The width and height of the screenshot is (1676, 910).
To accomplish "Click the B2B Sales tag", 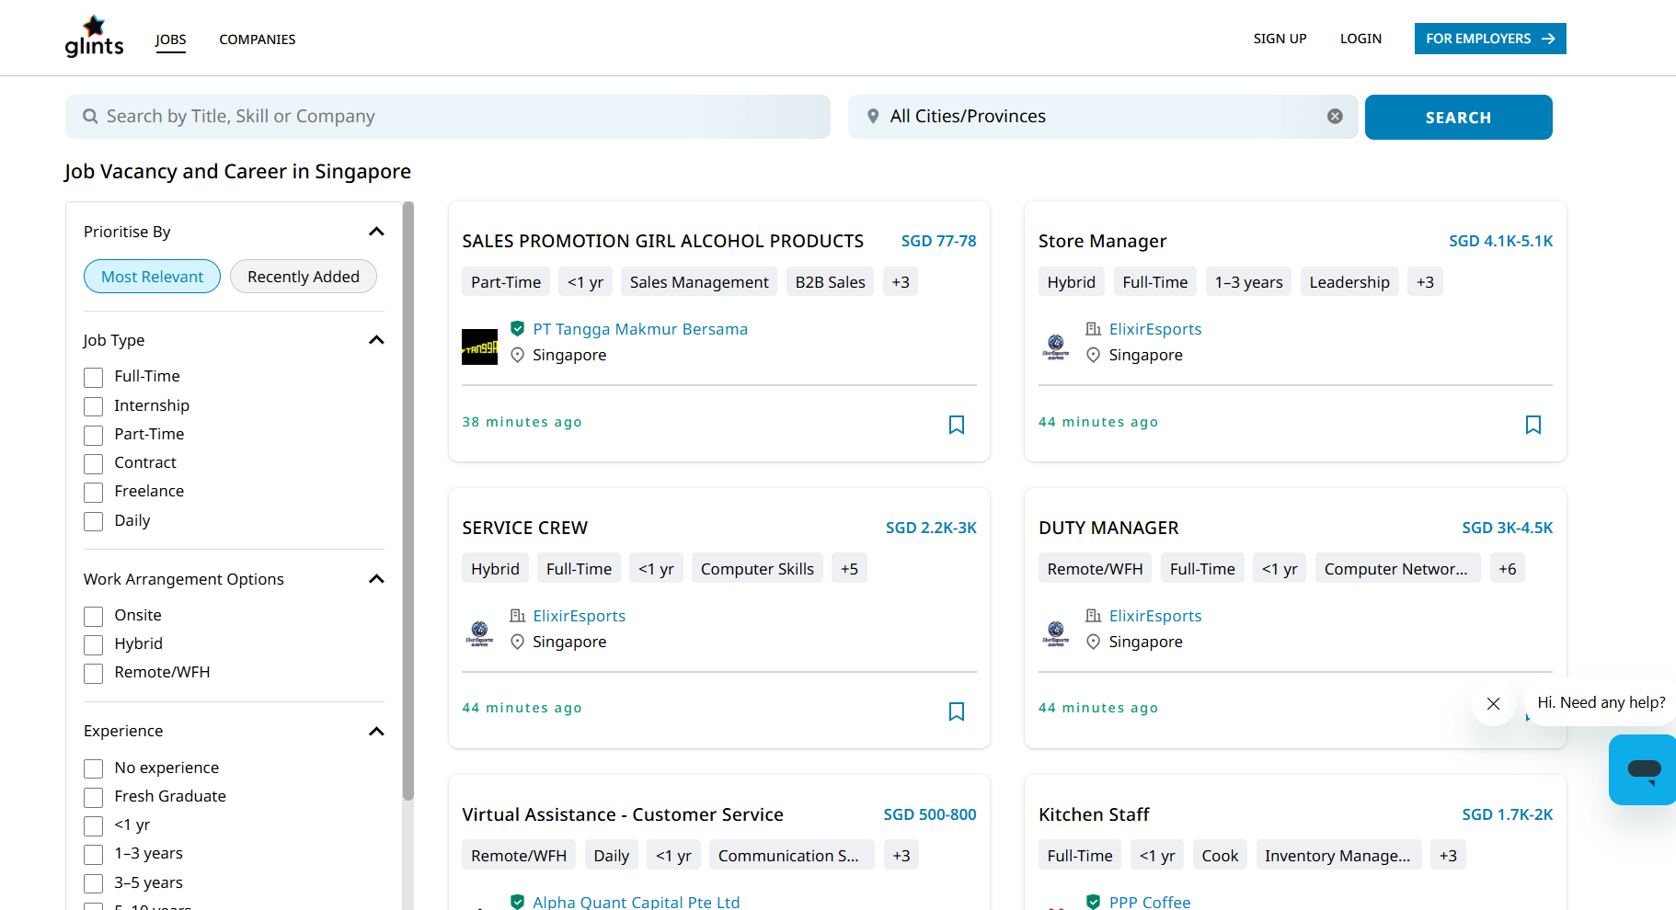I will pyautogui.click(x=830, y=282).
